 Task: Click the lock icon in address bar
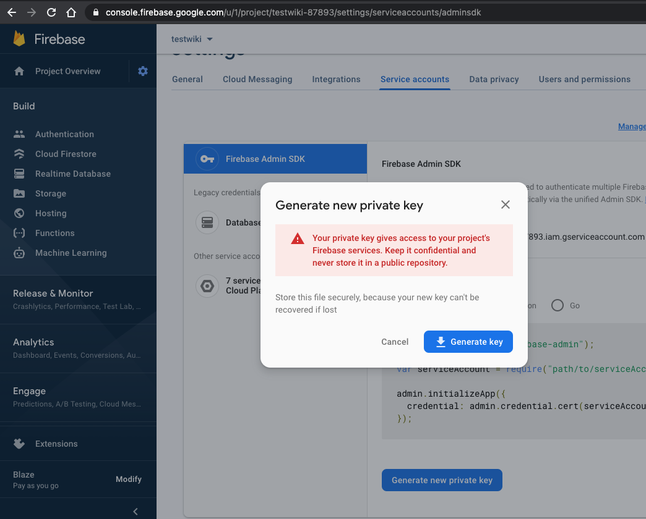95,12
